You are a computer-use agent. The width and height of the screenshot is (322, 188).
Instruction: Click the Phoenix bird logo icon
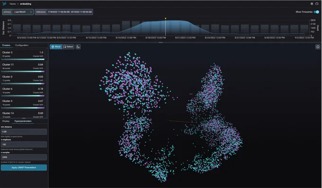click(x=4, y=3)
